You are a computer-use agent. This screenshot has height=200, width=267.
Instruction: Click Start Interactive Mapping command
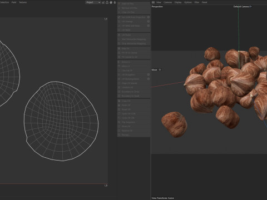pos(133,39)
